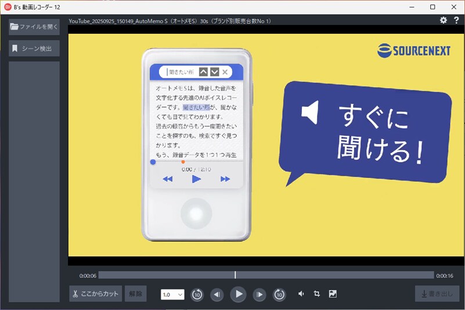Maximize the B's 動画レコーダー window
The image size is (465, 310).
click(x=432, y=7)
